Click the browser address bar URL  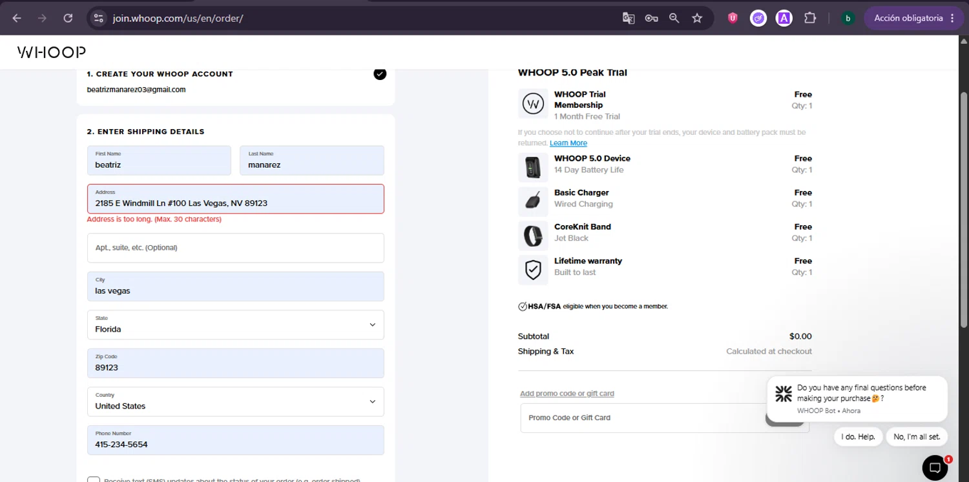178,18
